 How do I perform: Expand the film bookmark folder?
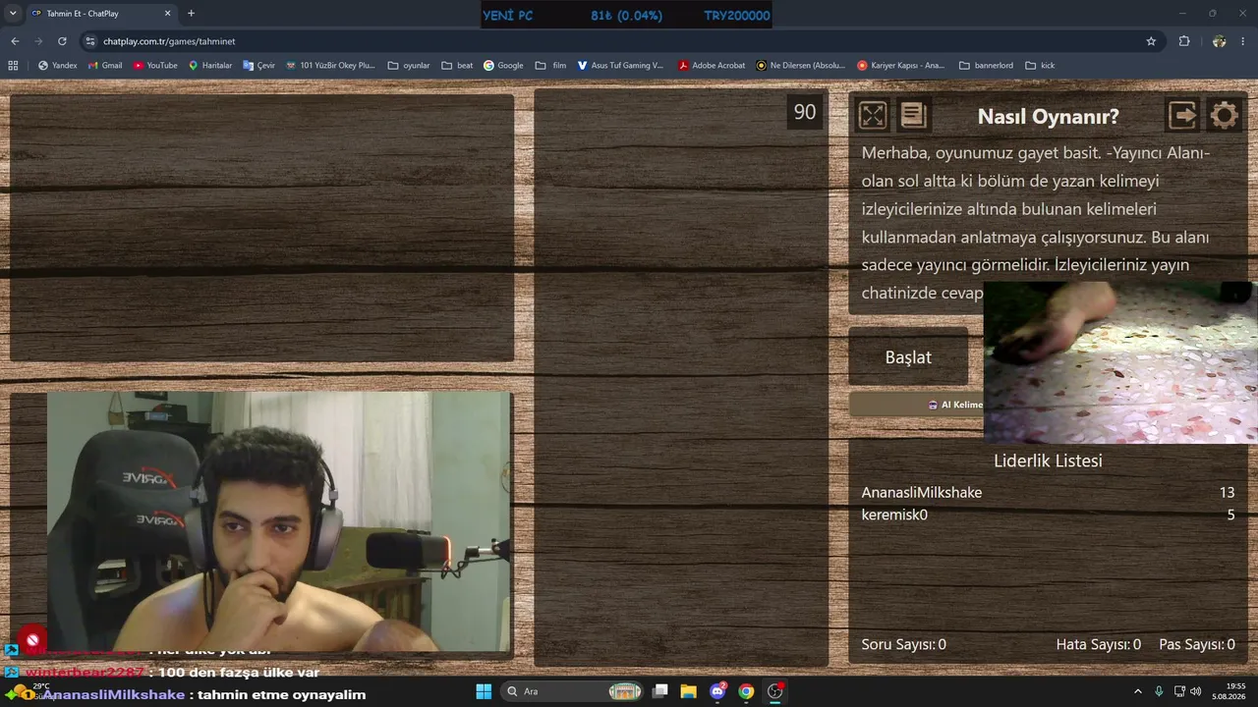pyautogui.click(x=550, y=66)
